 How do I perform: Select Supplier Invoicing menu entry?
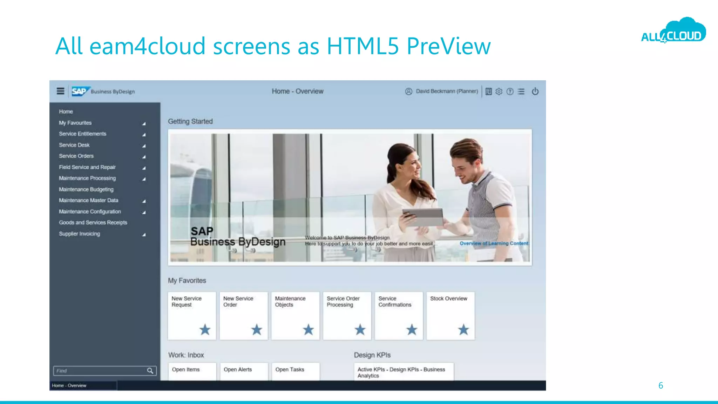tap(79, 234)
